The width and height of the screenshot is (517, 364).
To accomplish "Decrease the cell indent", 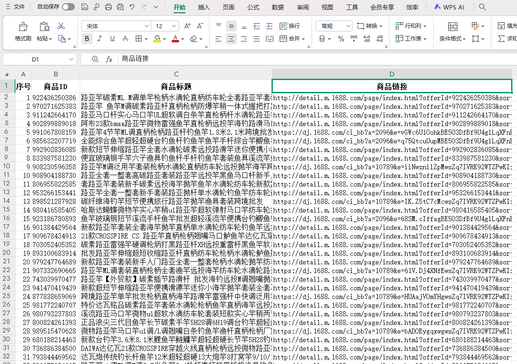I will [x=256, y=26].
